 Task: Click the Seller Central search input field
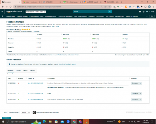[90, 12]
